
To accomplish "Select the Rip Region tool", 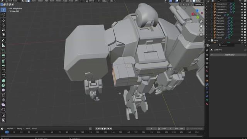I will pos(3,110).
